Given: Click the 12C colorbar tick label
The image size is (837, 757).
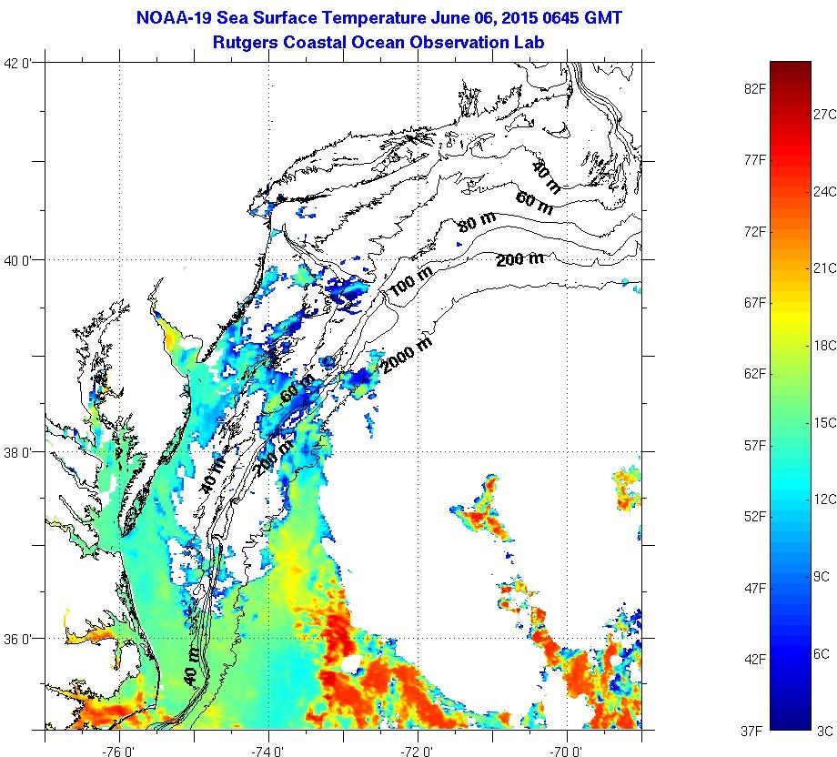Looking at the screenshot, I should pyautogui.click(x=825, y=500).
